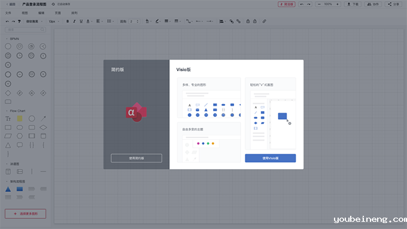Screen dimensions: 407x229
Task: Open the font color dropdown
Action: point(89,22)
